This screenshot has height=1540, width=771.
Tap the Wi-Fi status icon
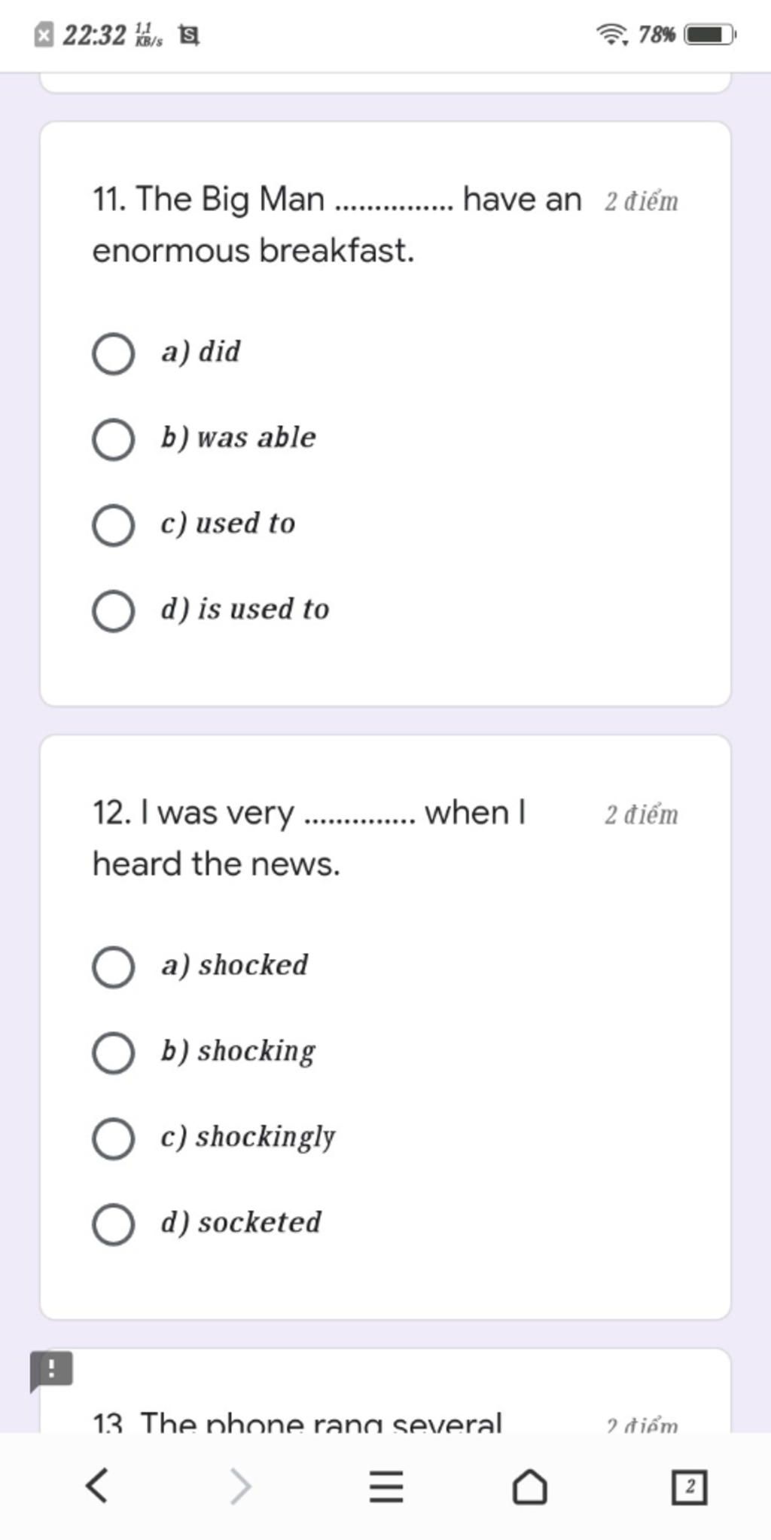(611, 35)
